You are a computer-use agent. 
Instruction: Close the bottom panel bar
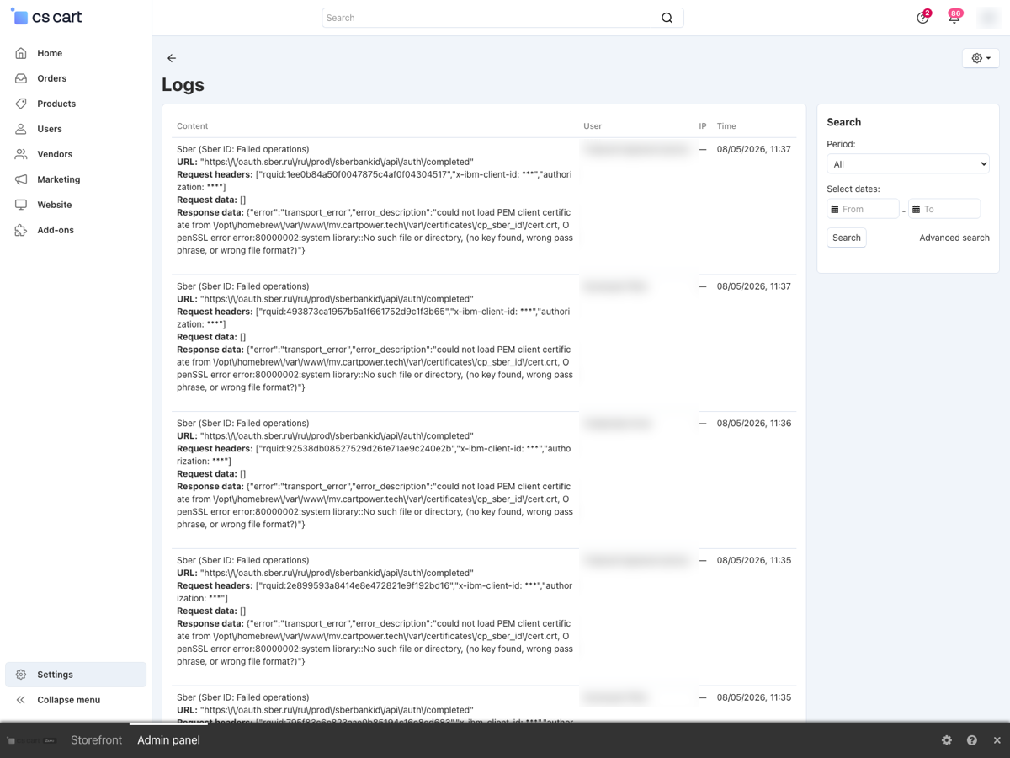coord(997,740)
